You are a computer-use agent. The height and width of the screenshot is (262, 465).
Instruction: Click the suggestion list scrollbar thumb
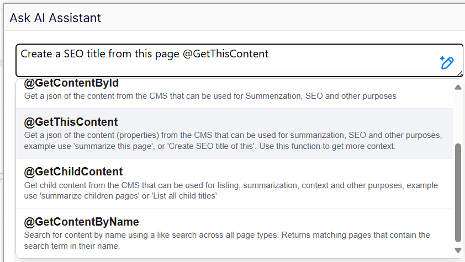point(458,193)
